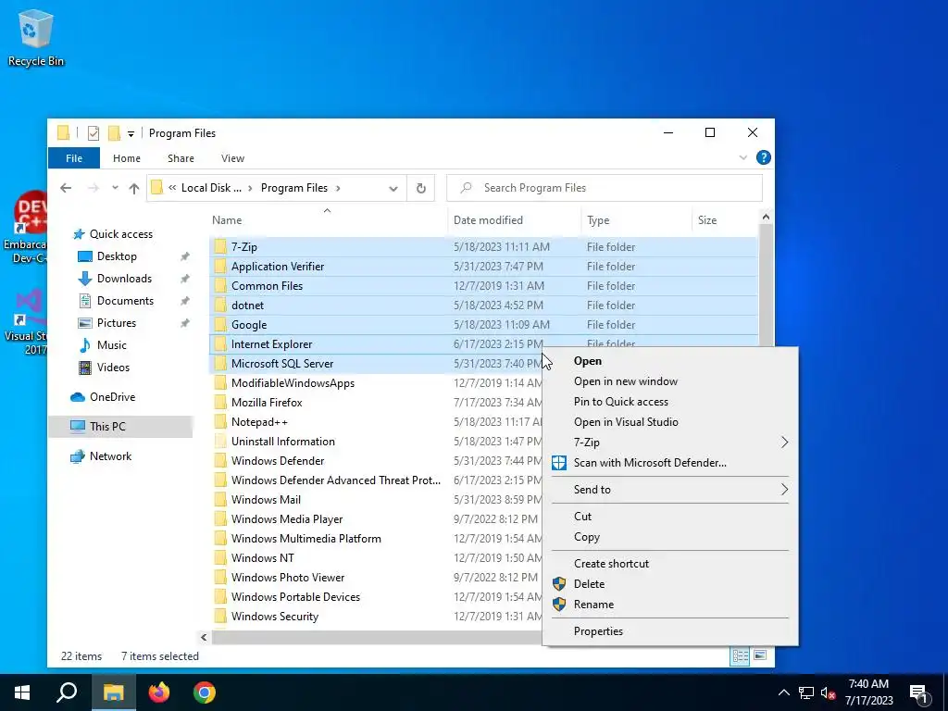Click the Windows Start button
This screenshot has height=711, width=948.
[x=22, y=692]
